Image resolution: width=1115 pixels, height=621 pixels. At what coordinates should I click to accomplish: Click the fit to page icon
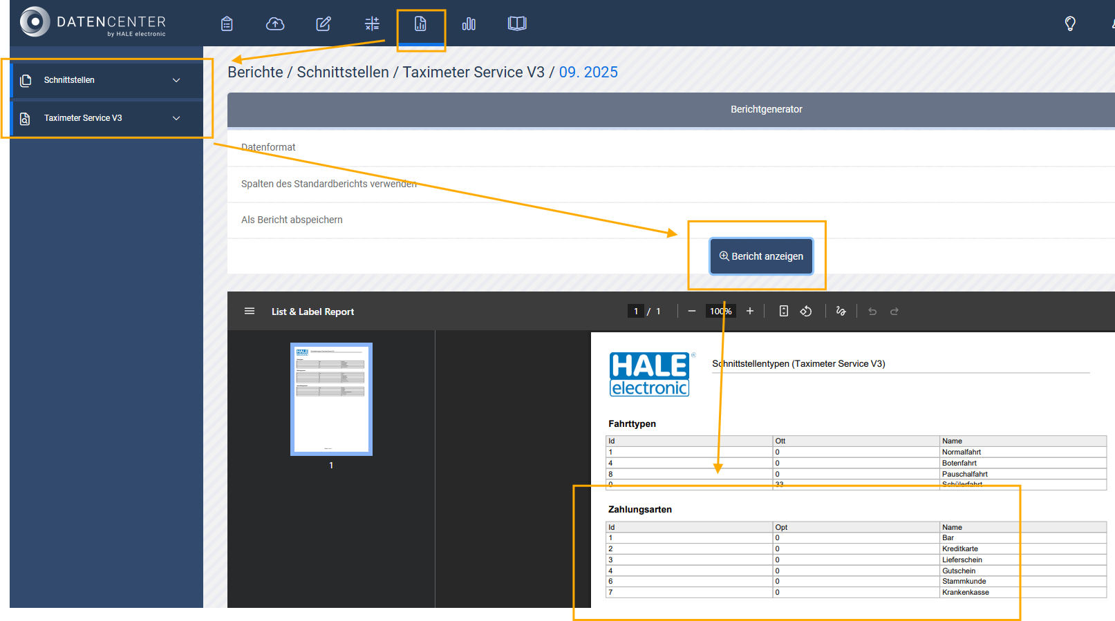pyautogui.click(x=783, y=312)
